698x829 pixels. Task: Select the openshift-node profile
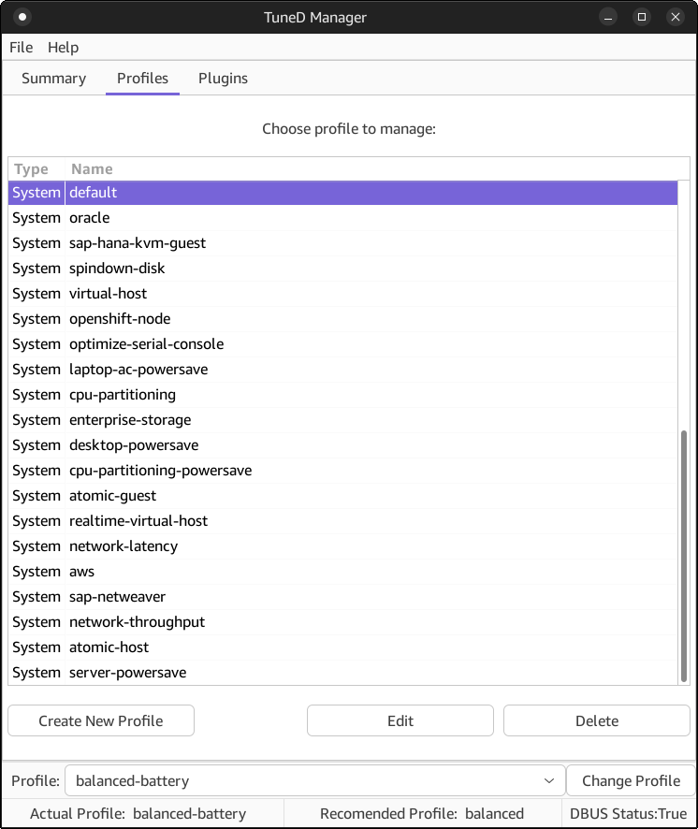pyautogui.click(x=342, y=319)
